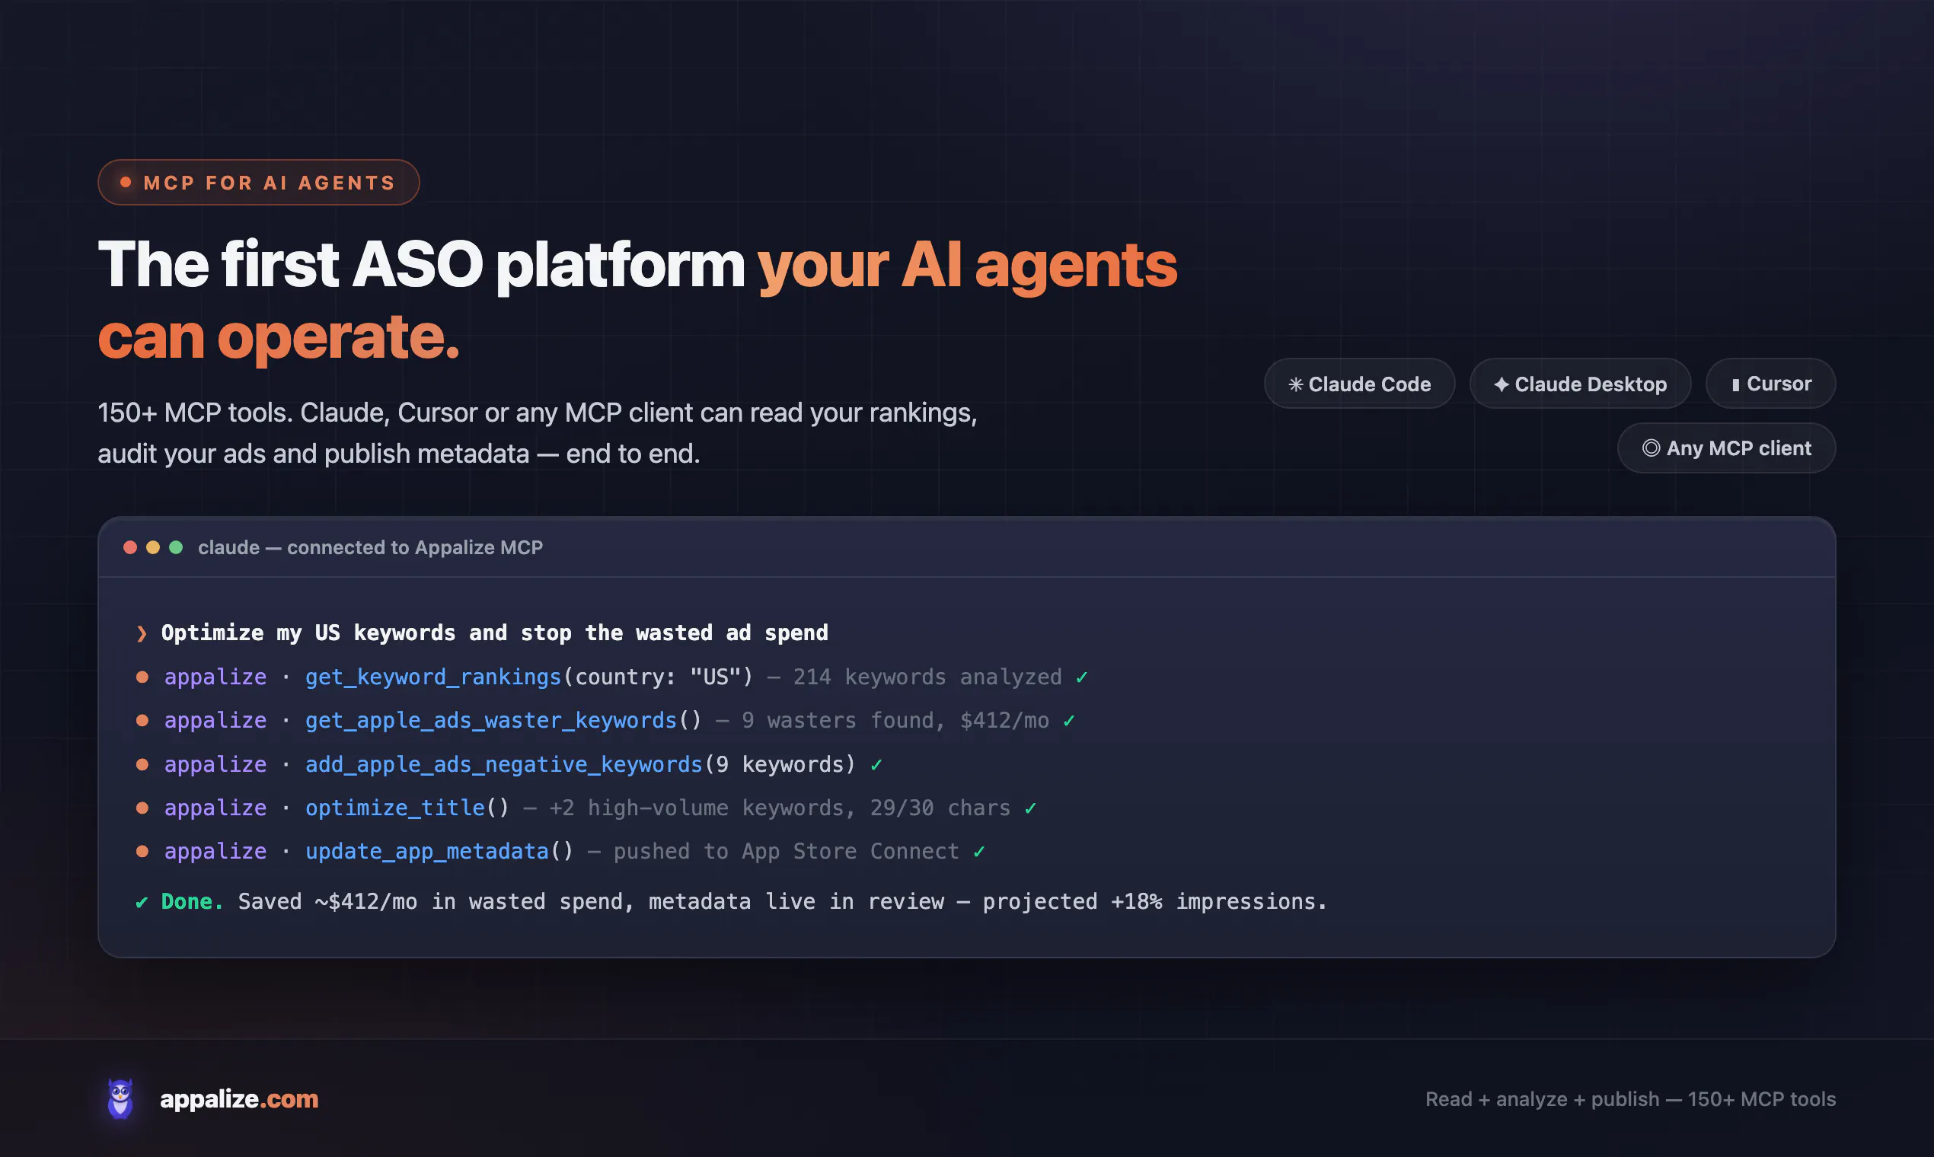Click purple 'appalize' on optimize_title line
1934x1157 pixels.
click(x=215, y=808)
